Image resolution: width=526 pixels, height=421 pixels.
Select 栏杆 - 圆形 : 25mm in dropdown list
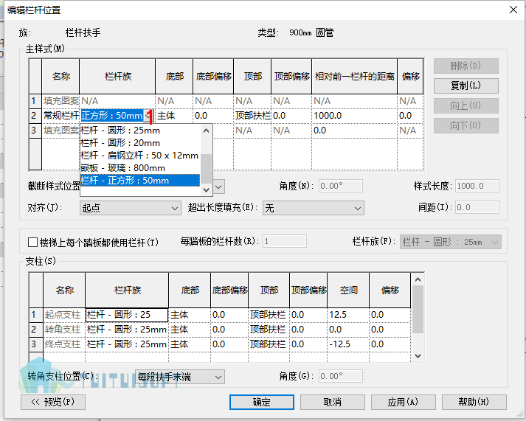[x=140, y=131]
